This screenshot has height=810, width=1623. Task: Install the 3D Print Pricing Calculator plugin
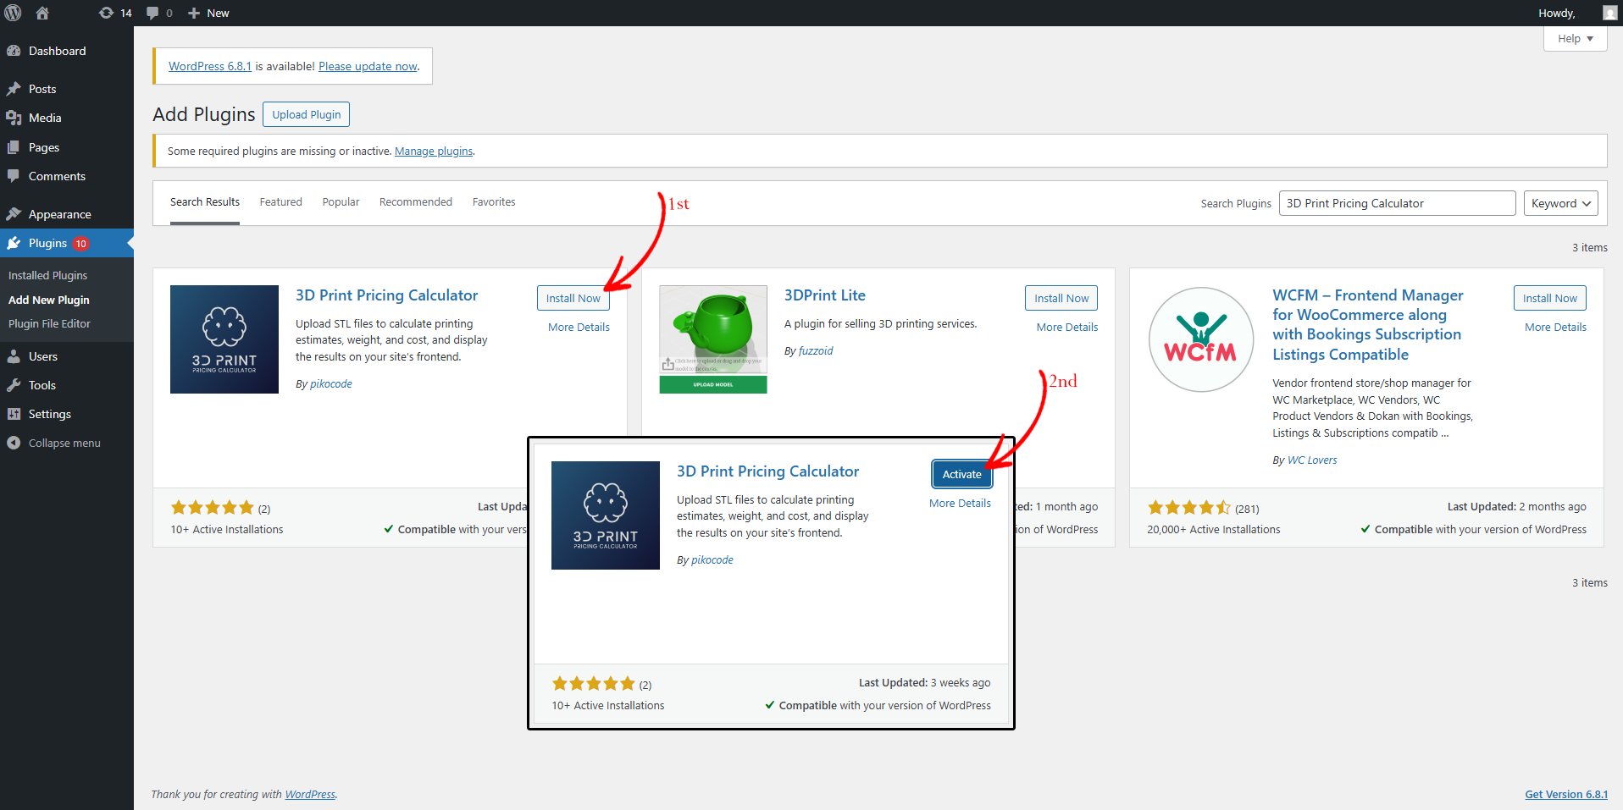click(573, 298)
